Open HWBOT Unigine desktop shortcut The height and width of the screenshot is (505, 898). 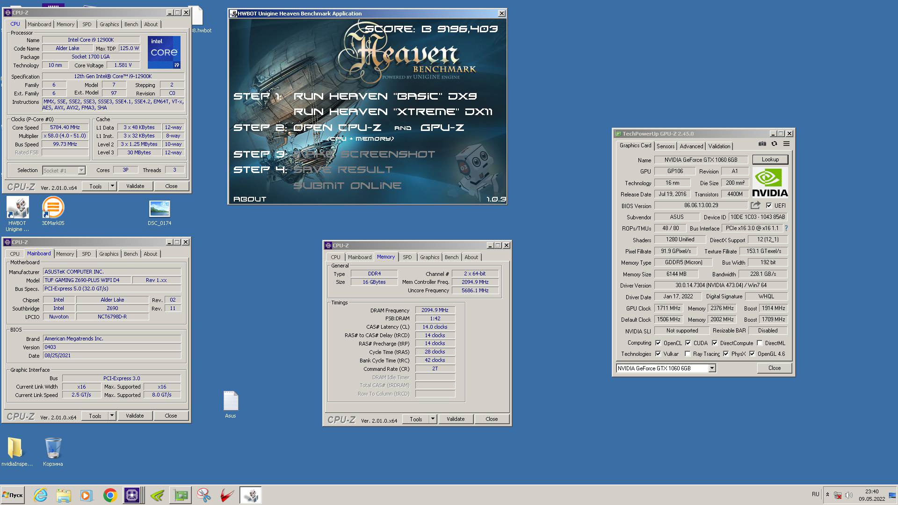(x=18, y=214)
